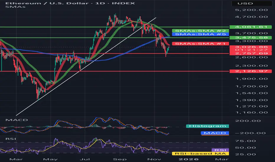Click the 2026 date on time axis

tap(189, 159)
